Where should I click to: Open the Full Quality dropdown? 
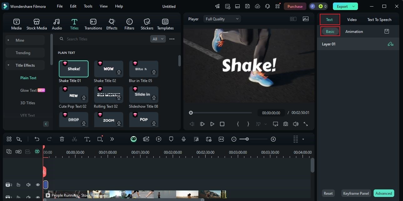tap(222, 19)
